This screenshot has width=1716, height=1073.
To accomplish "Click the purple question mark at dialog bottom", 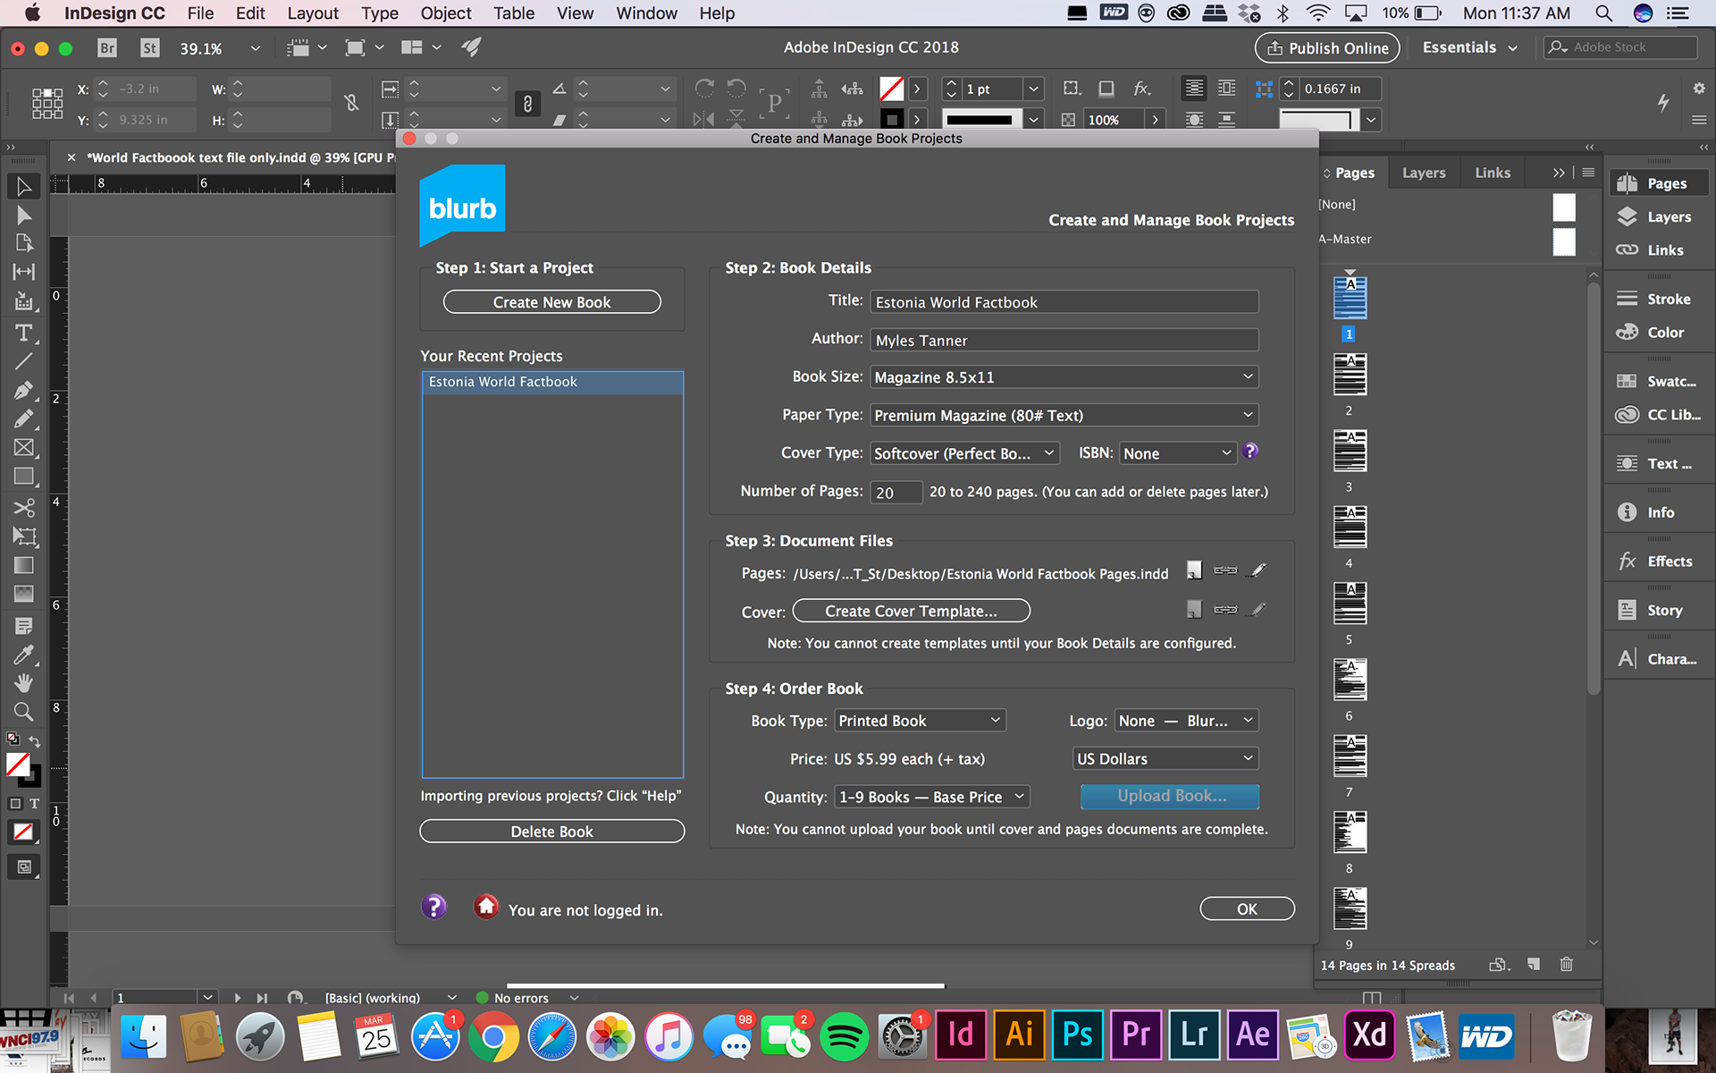I will click(433, 907).
